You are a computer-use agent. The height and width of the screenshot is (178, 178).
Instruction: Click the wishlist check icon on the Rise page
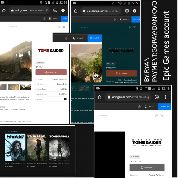tap(156, 116)
